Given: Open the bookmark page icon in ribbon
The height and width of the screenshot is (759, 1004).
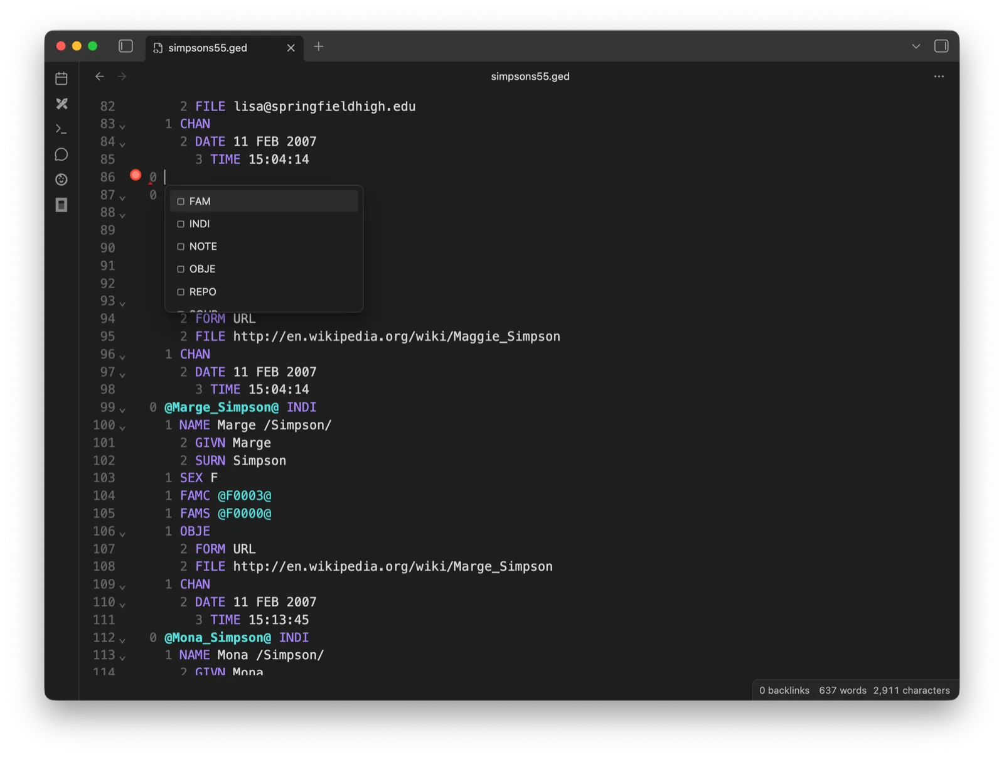Looking at the screenshot, I should tap(61, 205).
